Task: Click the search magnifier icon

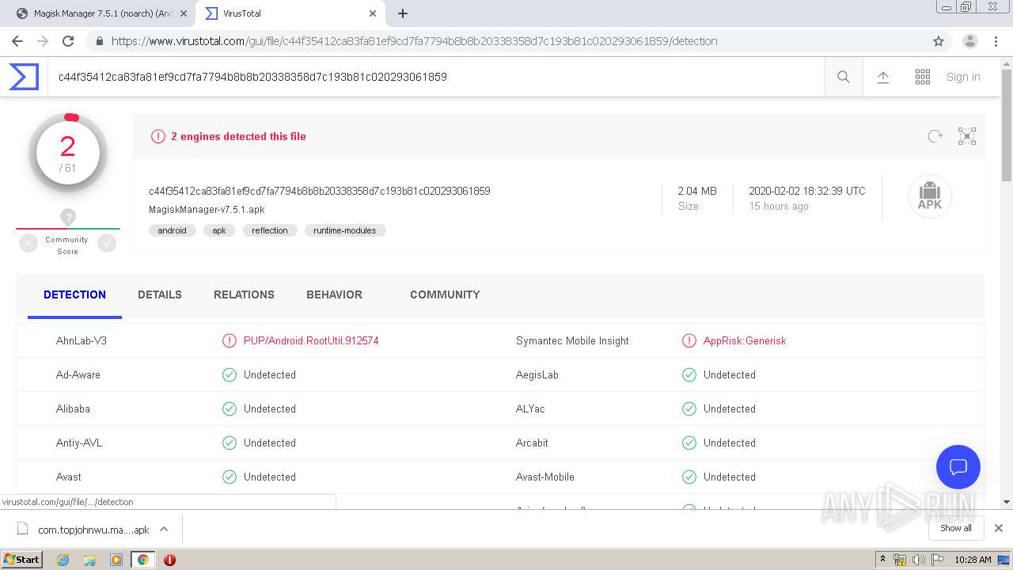Action: pos(844,77)
